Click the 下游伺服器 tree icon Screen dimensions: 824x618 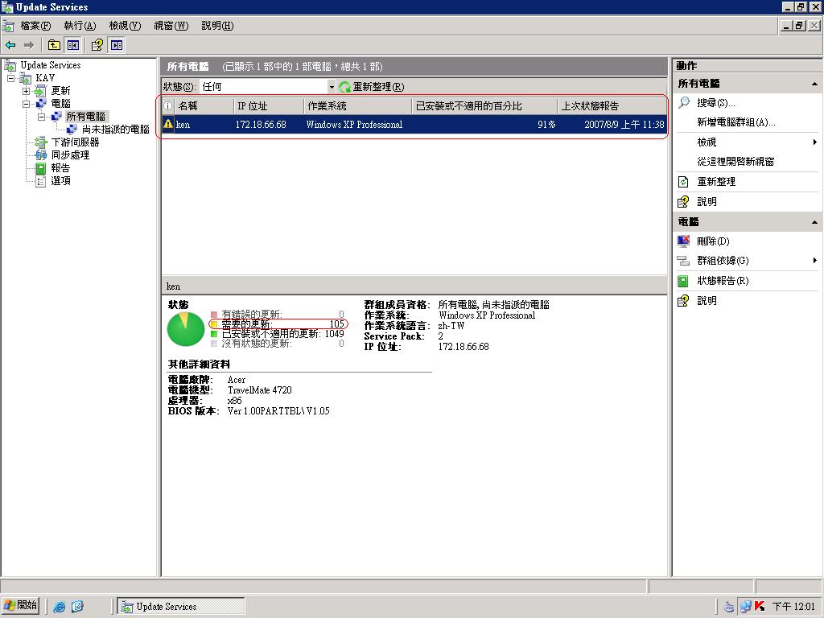point(41,142)
